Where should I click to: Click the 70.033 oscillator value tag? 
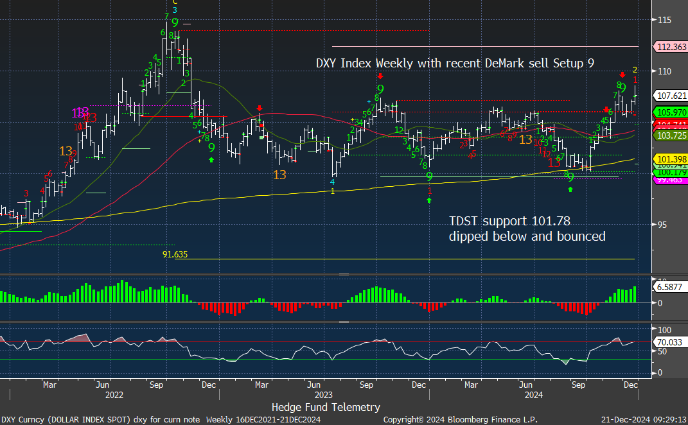(x=671, y=342)
